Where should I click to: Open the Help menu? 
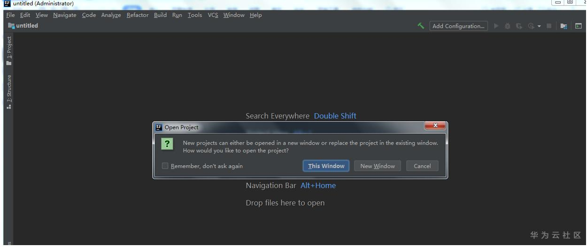pyautogui.click(x=256, y=15)
